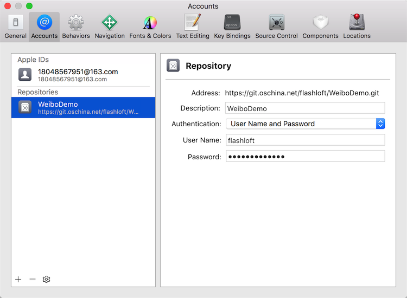Click the Description: label

200,108
